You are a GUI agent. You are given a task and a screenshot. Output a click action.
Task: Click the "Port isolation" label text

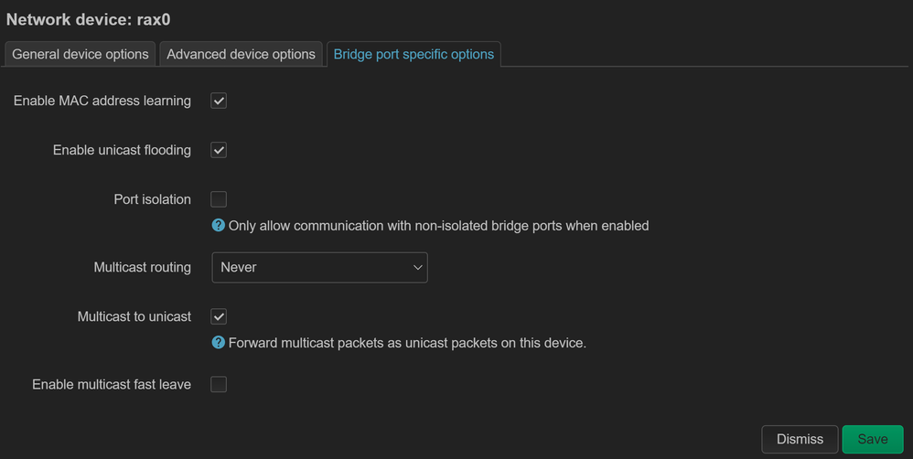(152, 199)
